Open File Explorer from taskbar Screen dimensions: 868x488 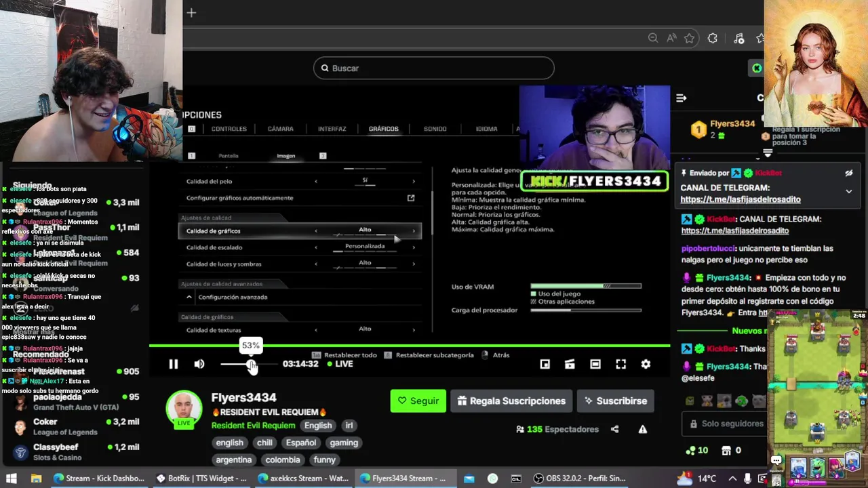tap(37, 479)
